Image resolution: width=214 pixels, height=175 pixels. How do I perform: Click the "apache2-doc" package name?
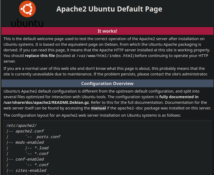[x=130, y=108]
